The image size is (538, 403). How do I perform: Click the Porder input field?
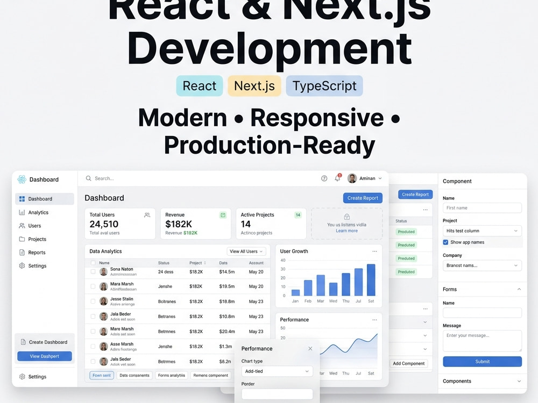(277, 394)
